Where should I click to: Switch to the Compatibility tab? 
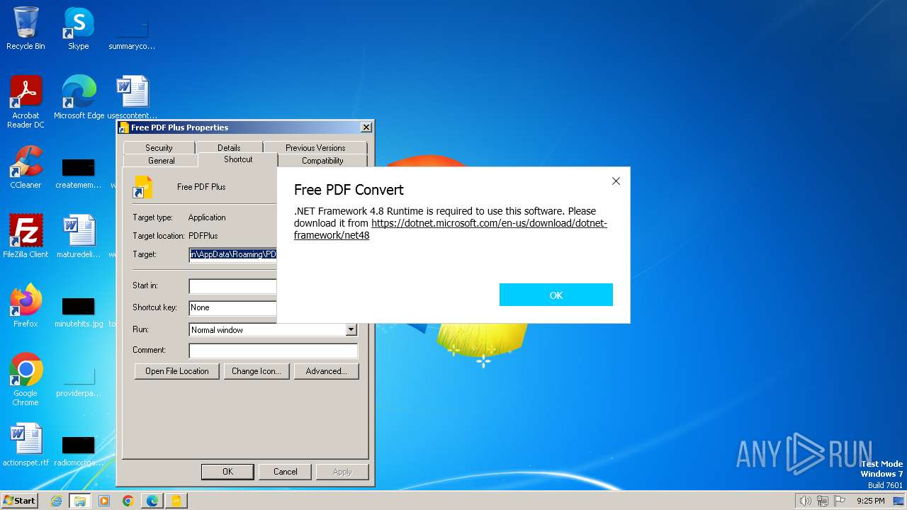pyautogui.click(x=322, y=161)
